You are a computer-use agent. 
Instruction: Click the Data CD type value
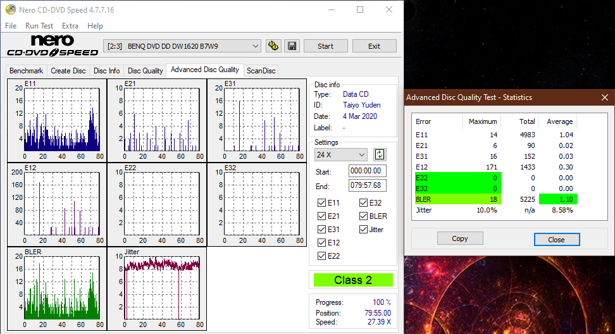(356, 94)
